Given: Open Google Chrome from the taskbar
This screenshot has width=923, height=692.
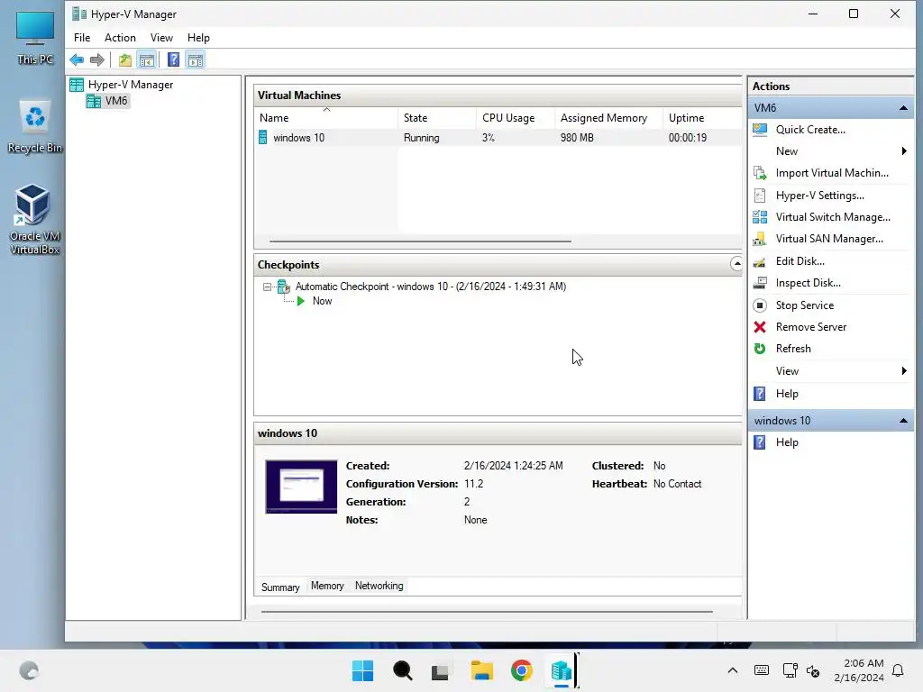Looking at the screenshot, I should click(x=522, y=670).
